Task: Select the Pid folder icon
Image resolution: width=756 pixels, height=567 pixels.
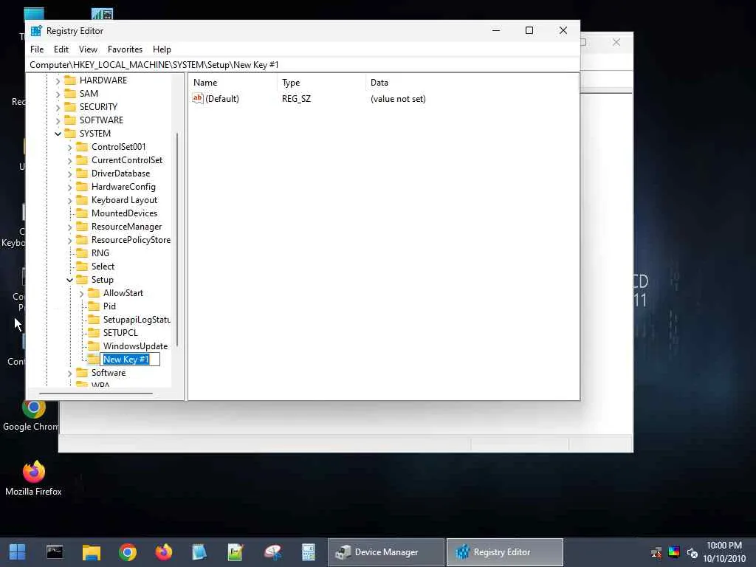Action: point(94,306)
